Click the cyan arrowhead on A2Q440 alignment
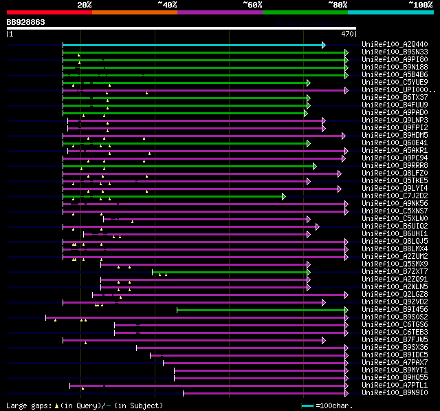 click(x=324, y=45)
